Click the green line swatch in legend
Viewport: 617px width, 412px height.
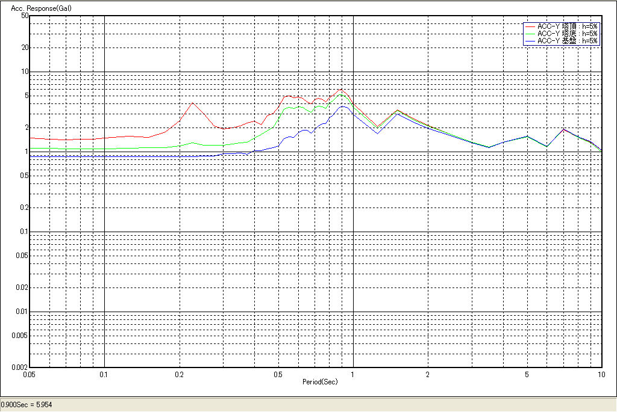pyautogui.click(x=530, y=34)
